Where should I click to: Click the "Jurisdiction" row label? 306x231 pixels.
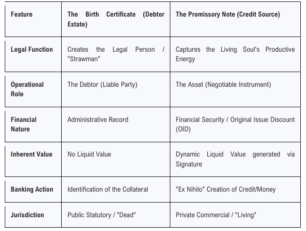pyautogui.click(x=28, y=215)
